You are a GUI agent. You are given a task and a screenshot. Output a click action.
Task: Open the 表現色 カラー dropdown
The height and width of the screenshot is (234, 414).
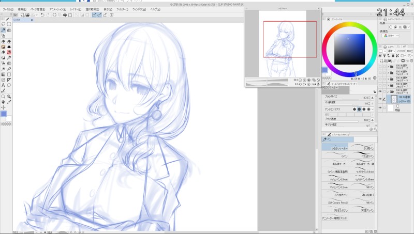391,36
